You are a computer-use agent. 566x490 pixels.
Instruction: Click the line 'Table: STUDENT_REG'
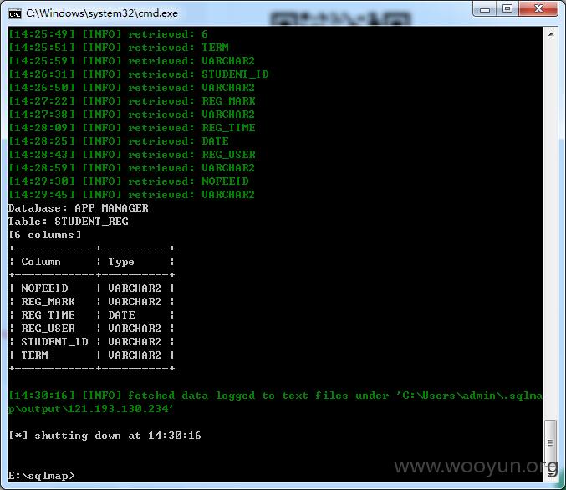[69, 221]
